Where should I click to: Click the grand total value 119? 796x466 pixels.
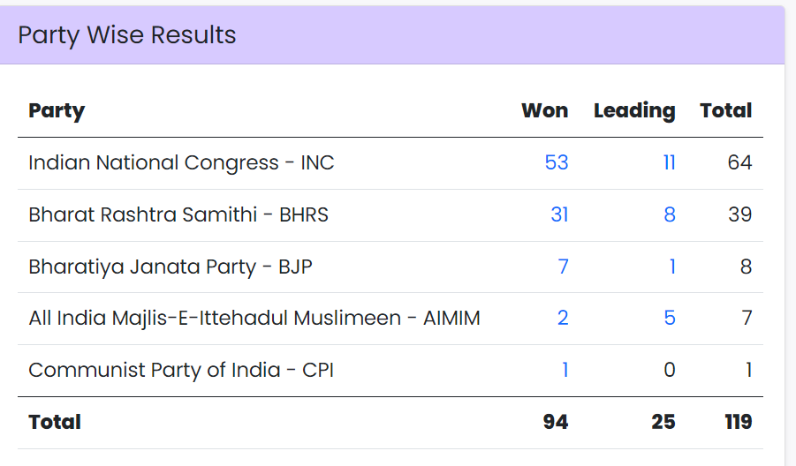(739, 422)
